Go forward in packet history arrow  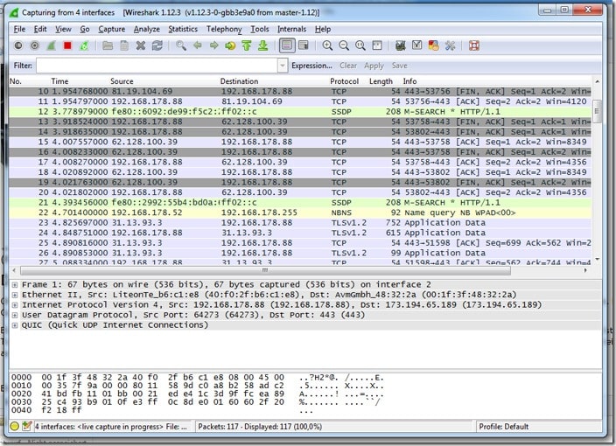(213, 45)
